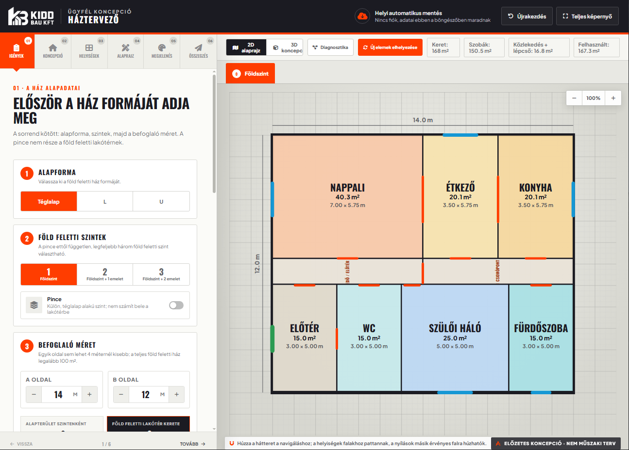Click the Újrakezdés button
The height and width of the screenshot is (450, 629).
[527, 16]
